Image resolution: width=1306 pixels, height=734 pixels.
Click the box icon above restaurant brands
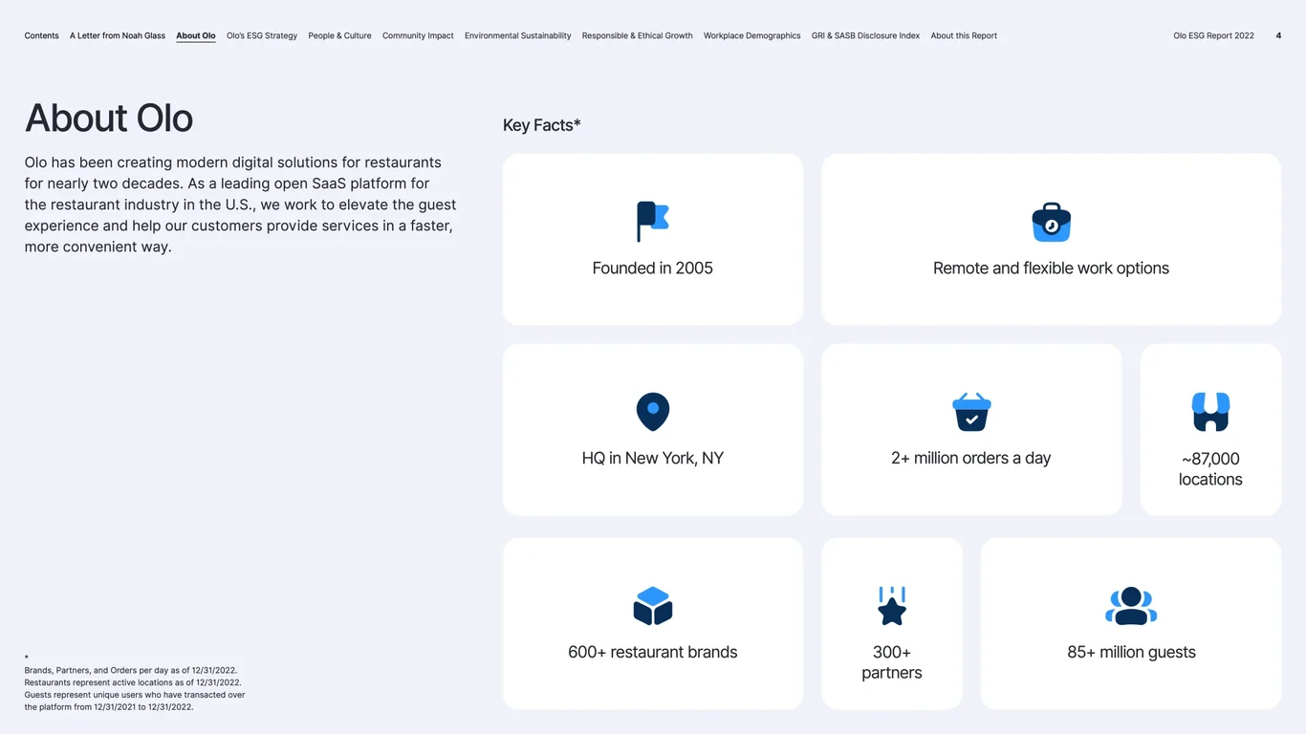[653, 606]
